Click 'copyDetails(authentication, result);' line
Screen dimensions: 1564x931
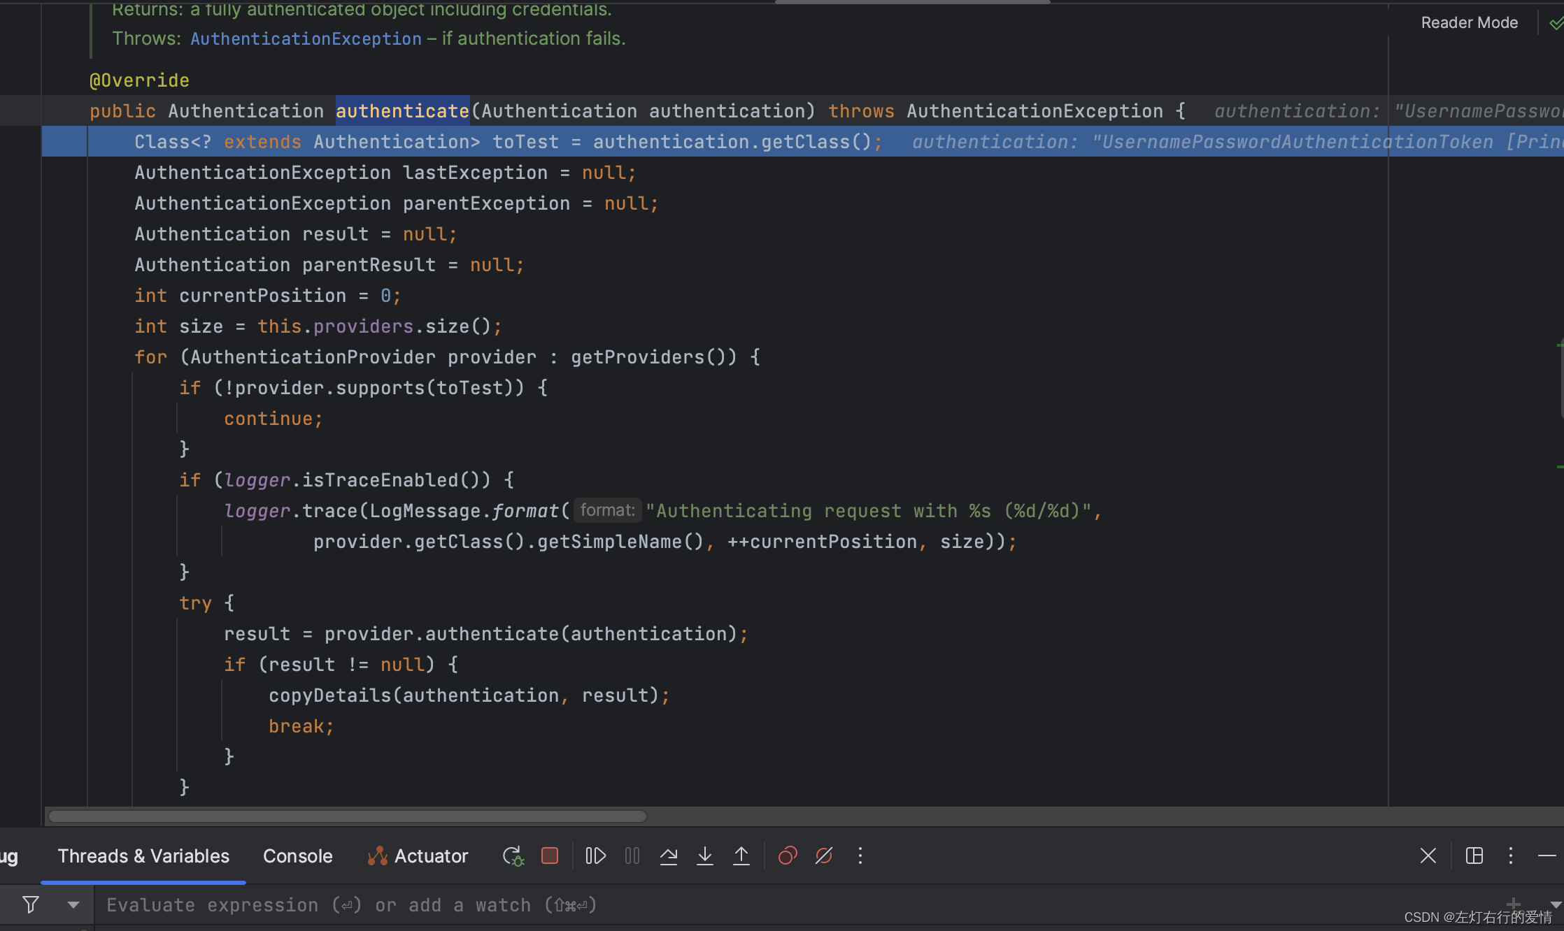tap(469, 695)
